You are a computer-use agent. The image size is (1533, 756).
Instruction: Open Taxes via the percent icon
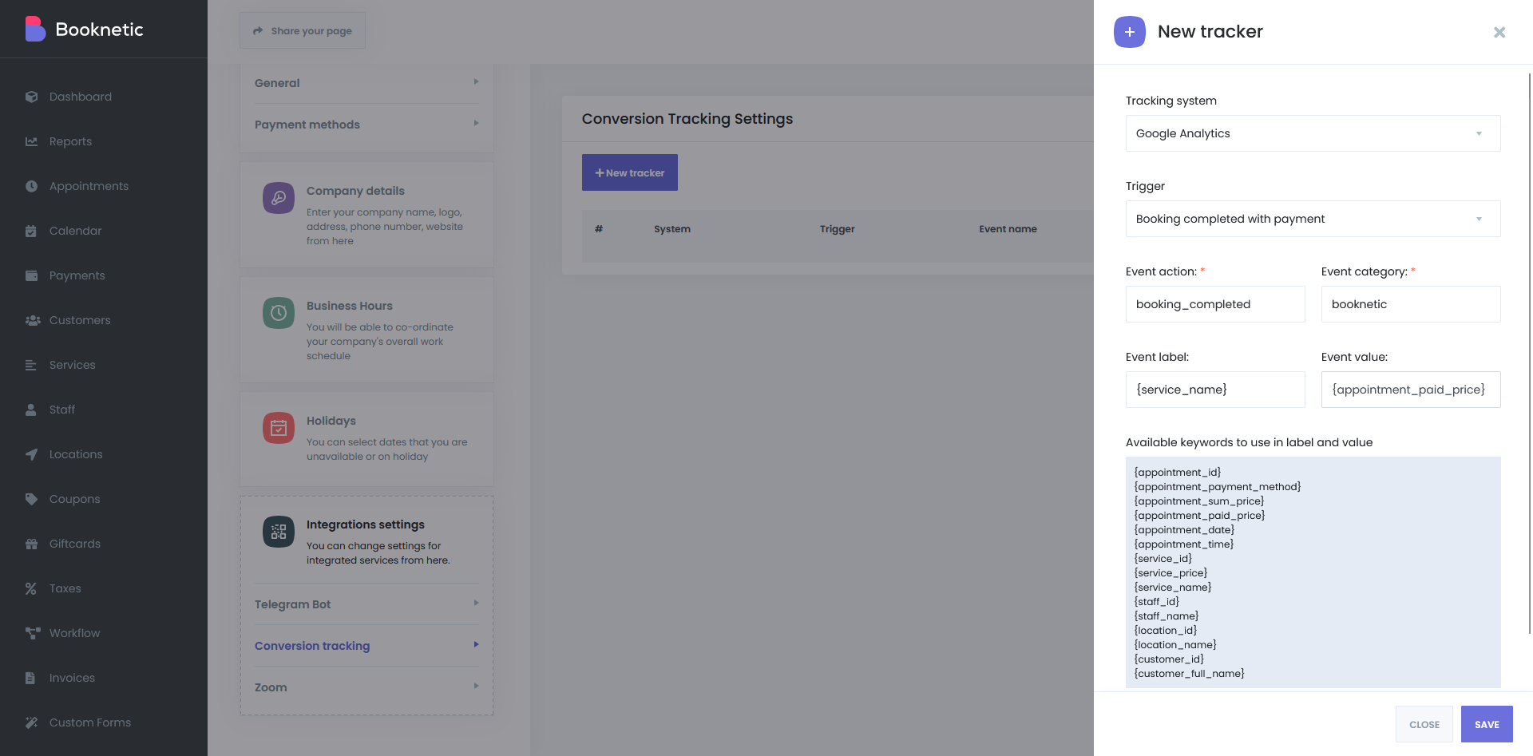(x=32, y=588)
